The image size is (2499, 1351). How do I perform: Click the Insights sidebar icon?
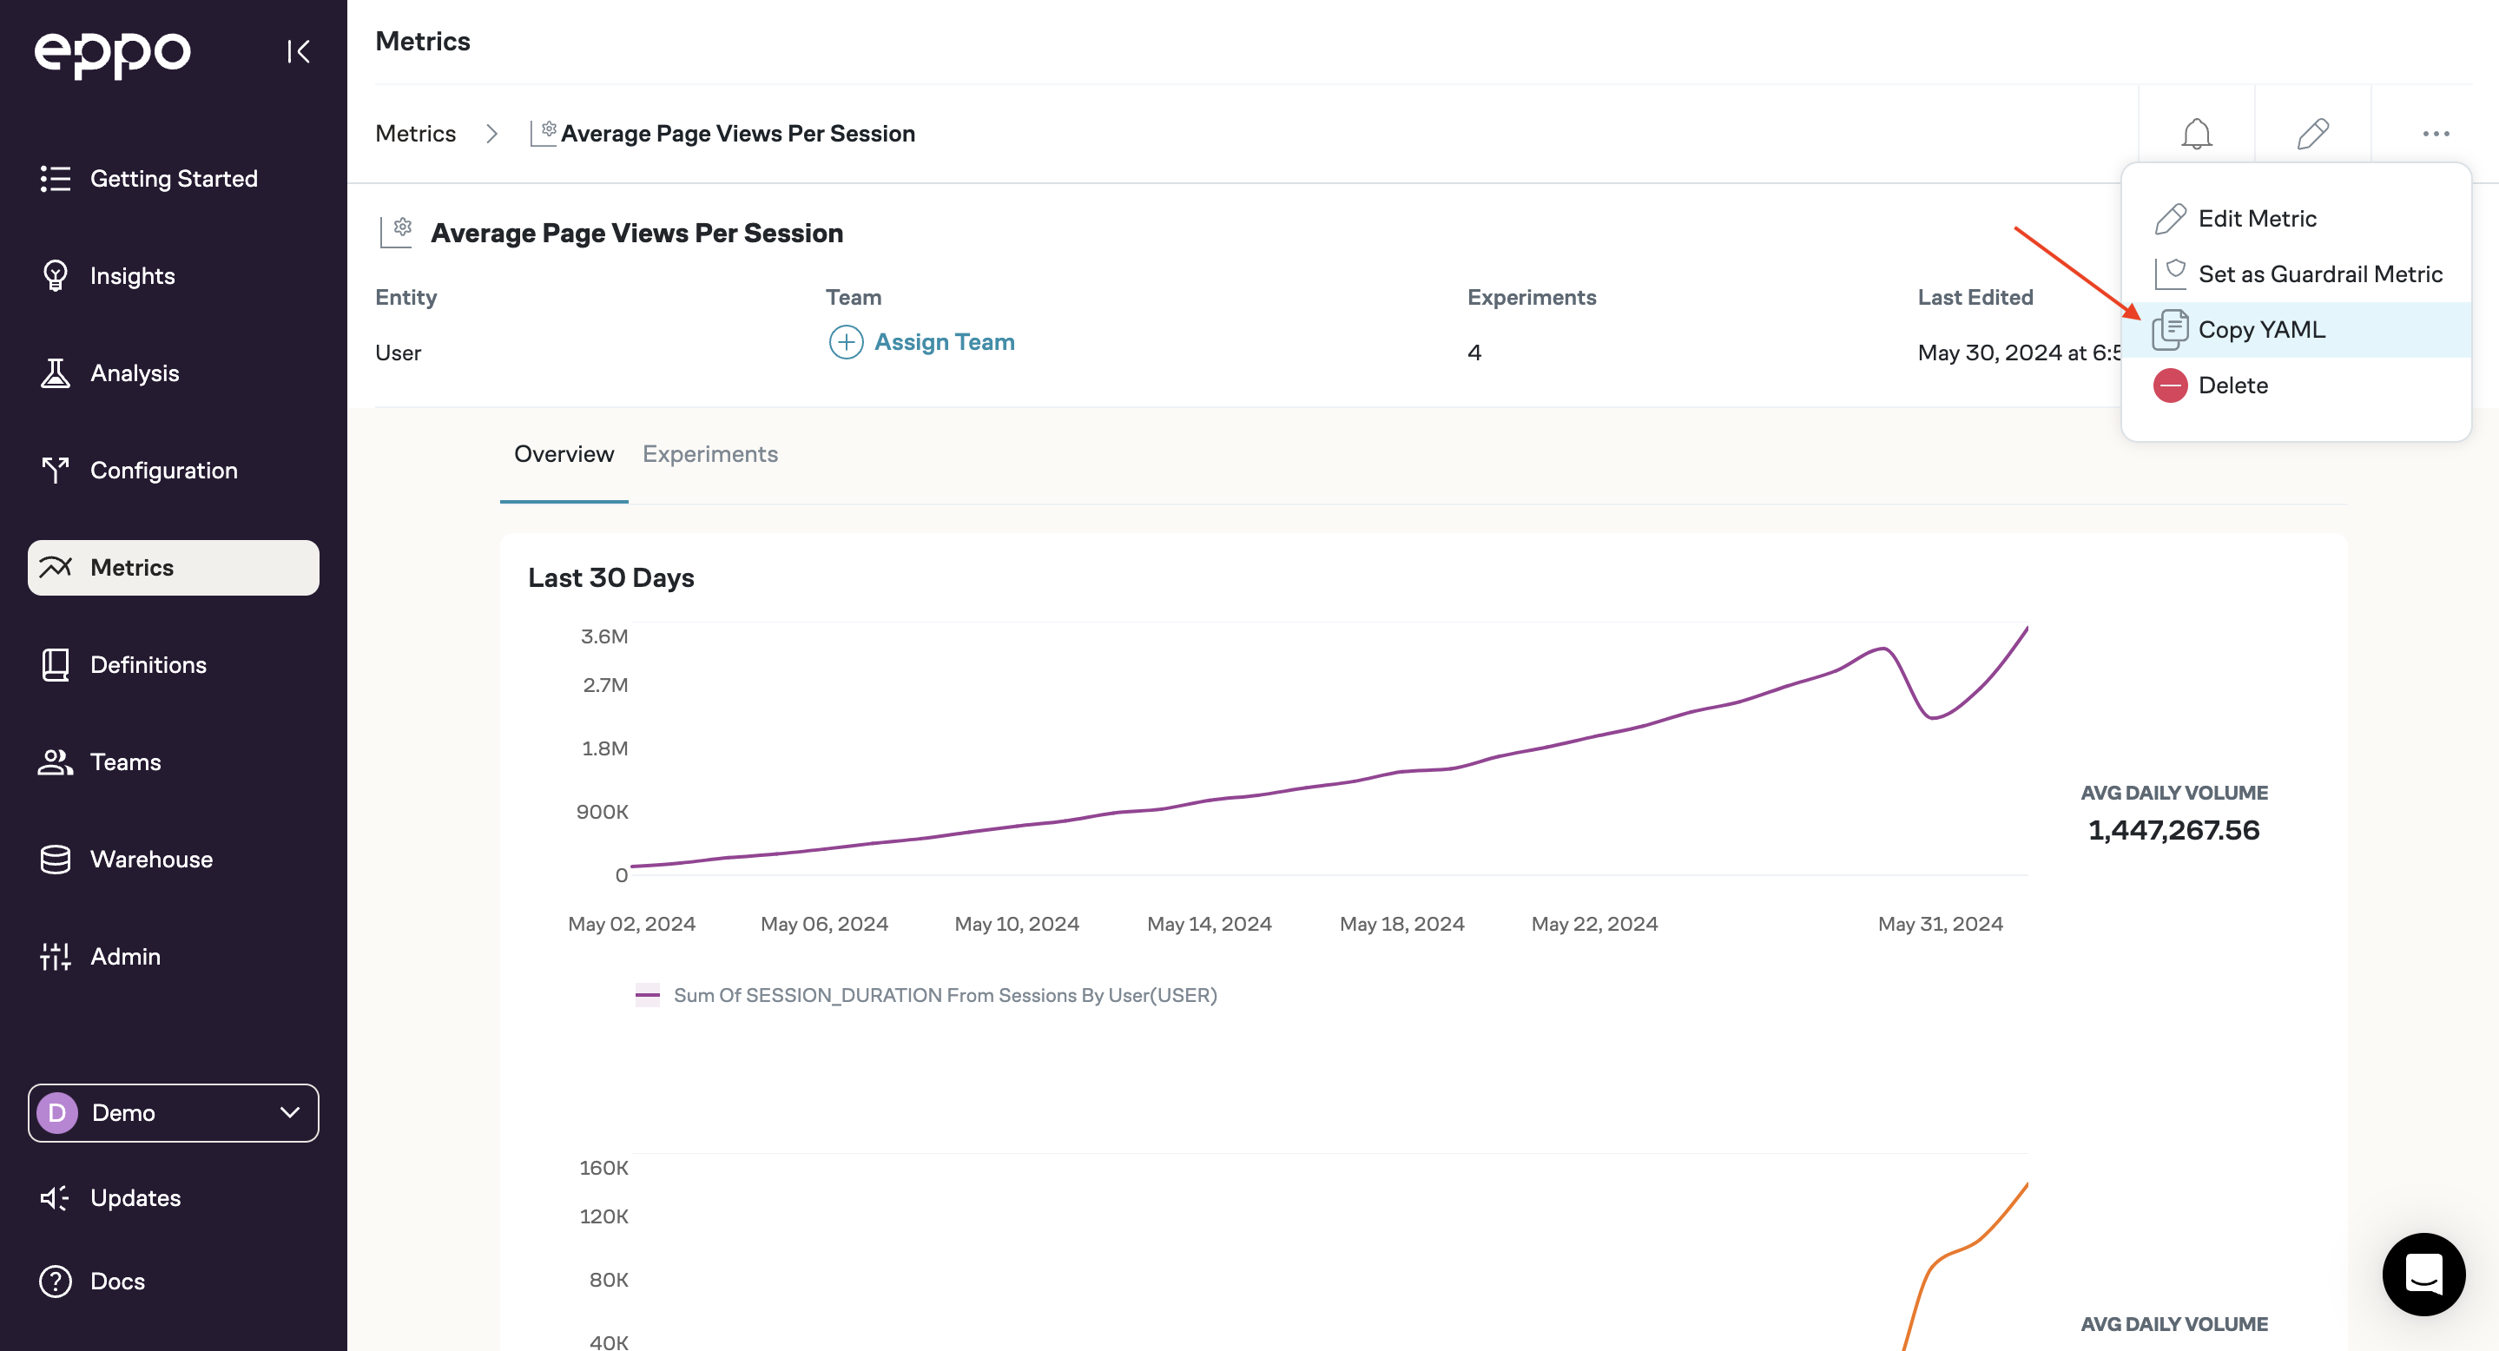pyautogui.click(x=56, y=274)
